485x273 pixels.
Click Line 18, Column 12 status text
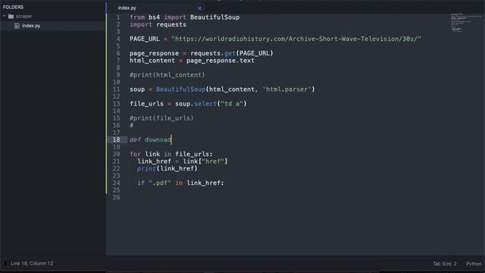point(32,263)
